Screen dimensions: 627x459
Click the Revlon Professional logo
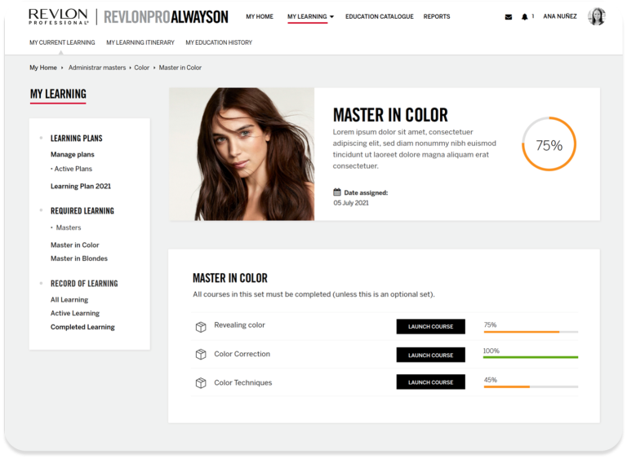pos(59,17)
